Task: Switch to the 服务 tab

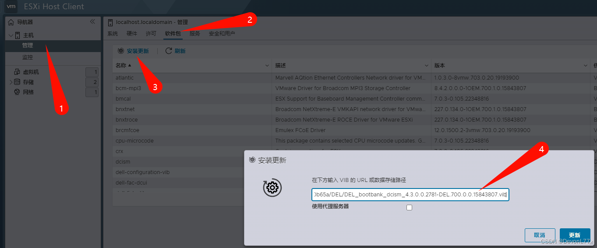Action: pyautogui.click(x=195, y=34)
